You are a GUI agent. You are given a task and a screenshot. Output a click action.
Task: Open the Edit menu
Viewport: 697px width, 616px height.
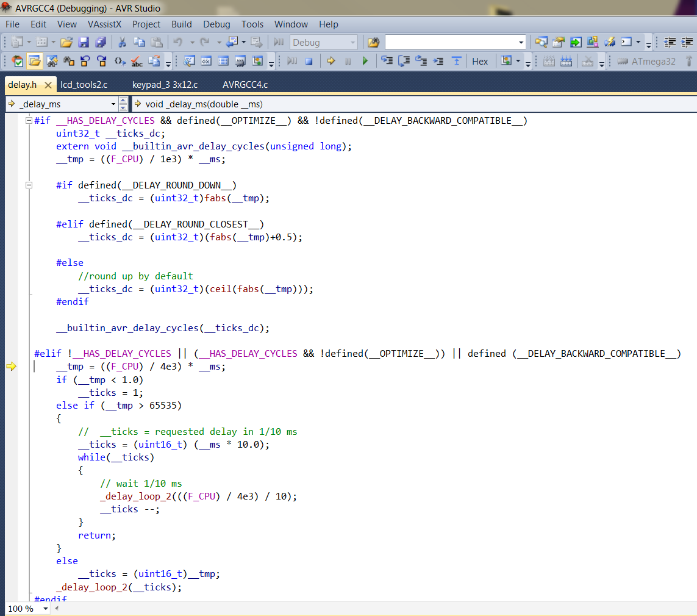(x=38, y=24)
